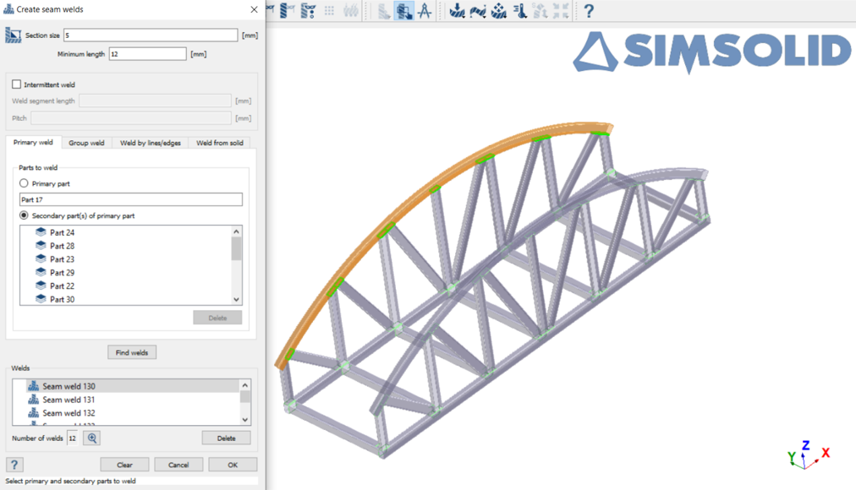
Task: Click the downward-arrow load icon in toolbar
Action: point(458,11)
